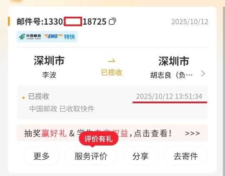The width and height of the screenshot is (225, 176).
Task: Copy the mail tracking number
Action: 112,22
